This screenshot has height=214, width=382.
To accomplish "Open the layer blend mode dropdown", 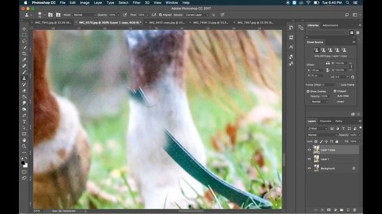I will coord(322,135).
